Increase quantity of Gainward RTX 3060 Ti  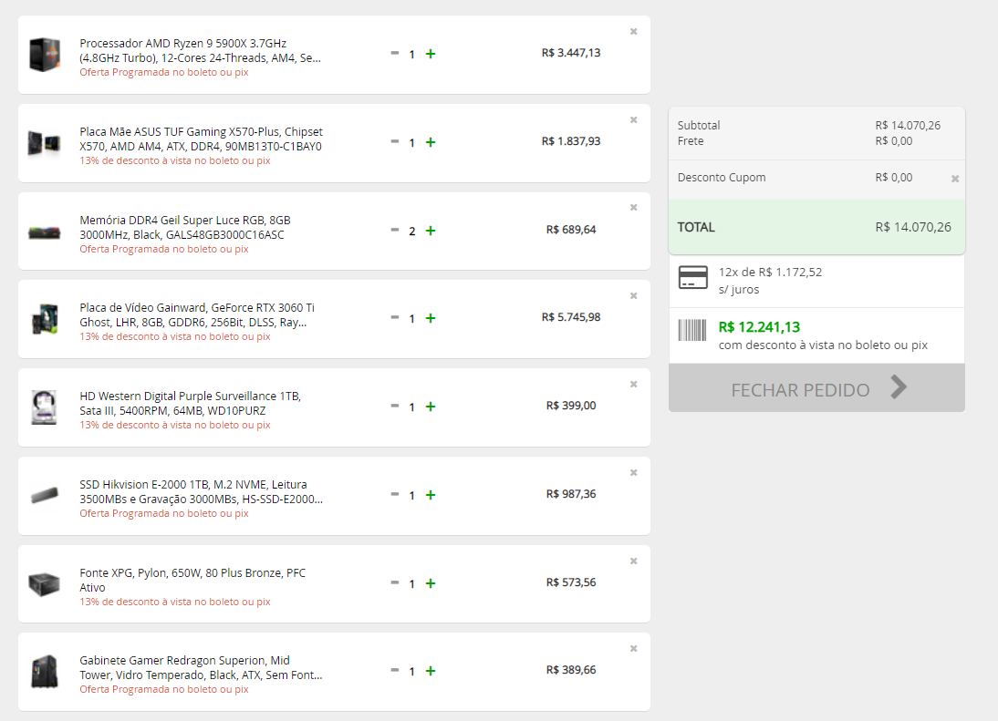click(431, 318)
